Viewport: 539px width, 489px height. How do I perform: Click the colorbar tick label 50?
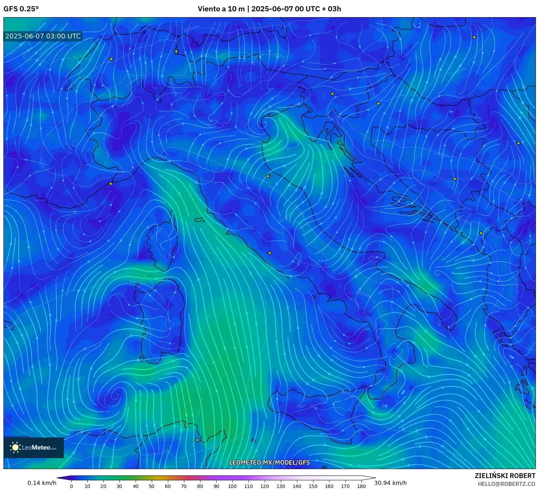152,486
